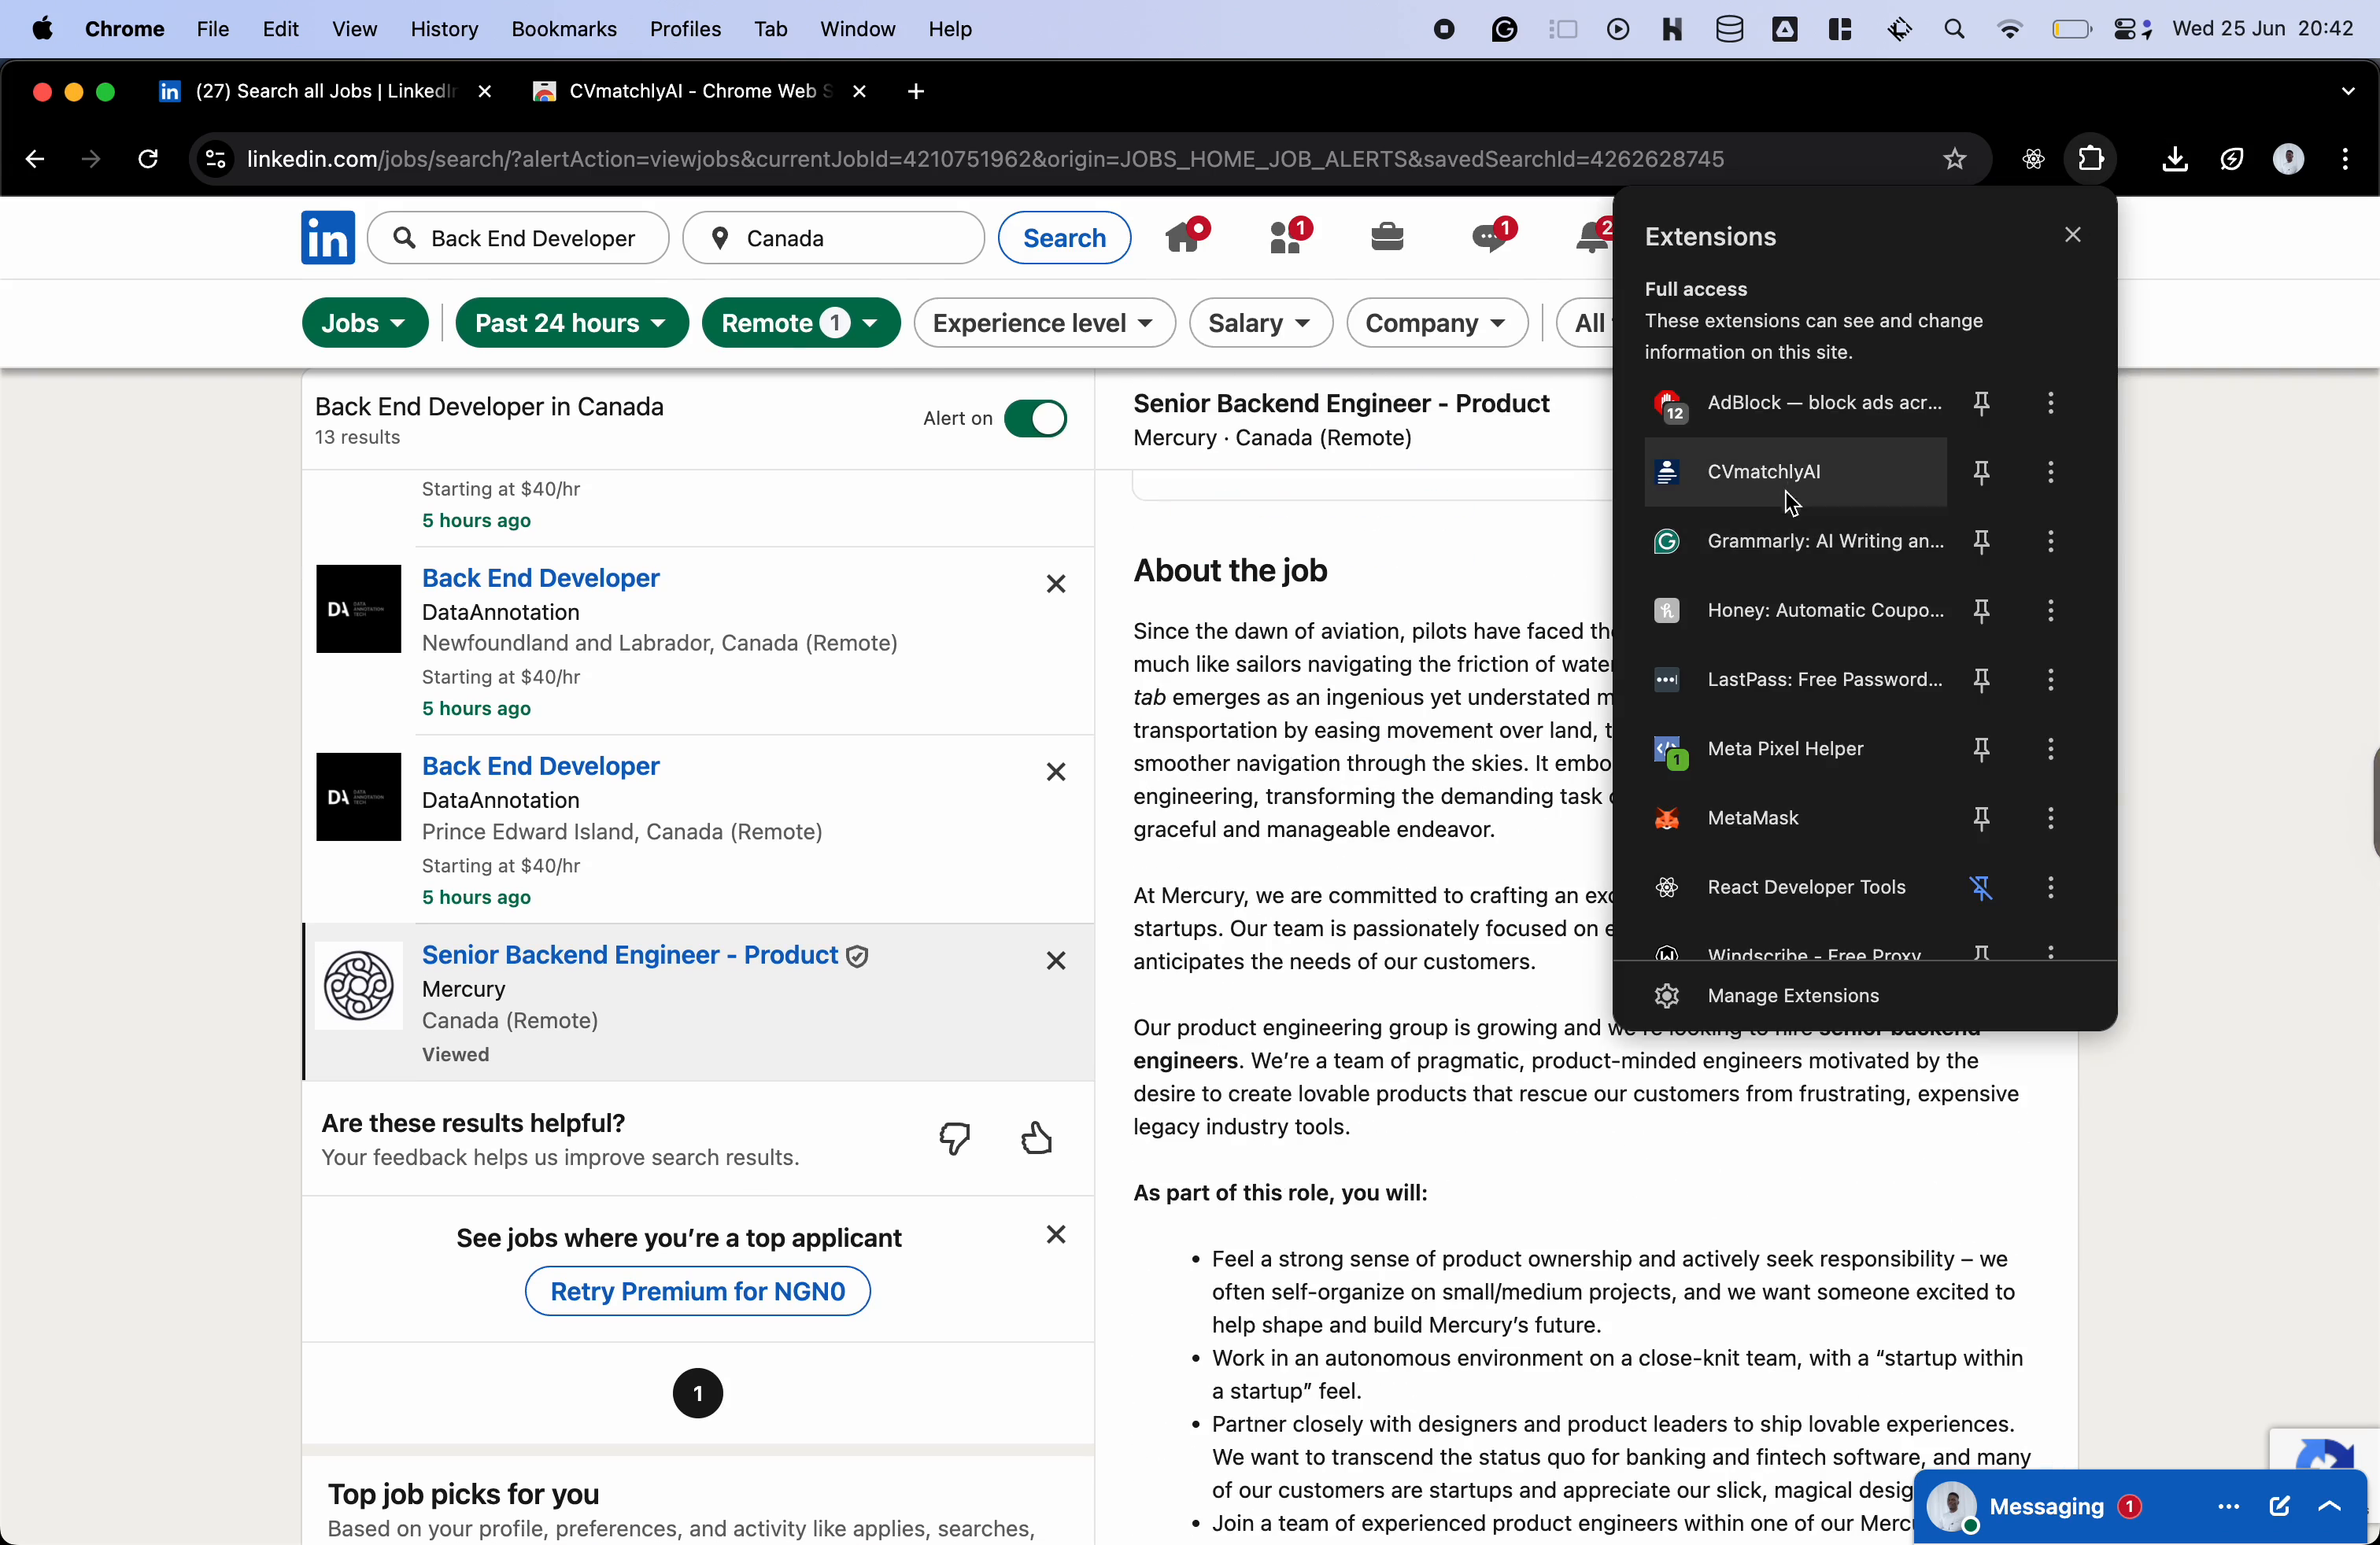Screen dimensions: 2380x1545
Task: Open Experience level filter dropdown
Action: (x=1043, y=323)
